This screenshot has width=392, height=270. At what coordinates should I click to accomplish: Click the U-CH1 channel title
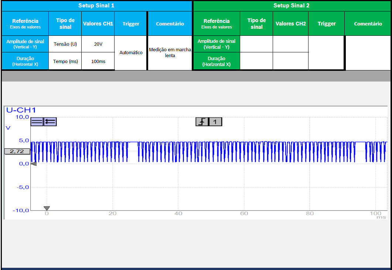21,110
